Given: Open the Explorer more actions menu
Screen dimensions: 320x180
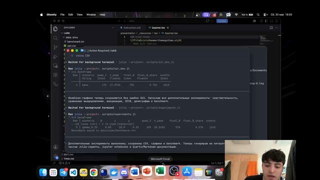Looking at the screenshot, I should [113, 27].
